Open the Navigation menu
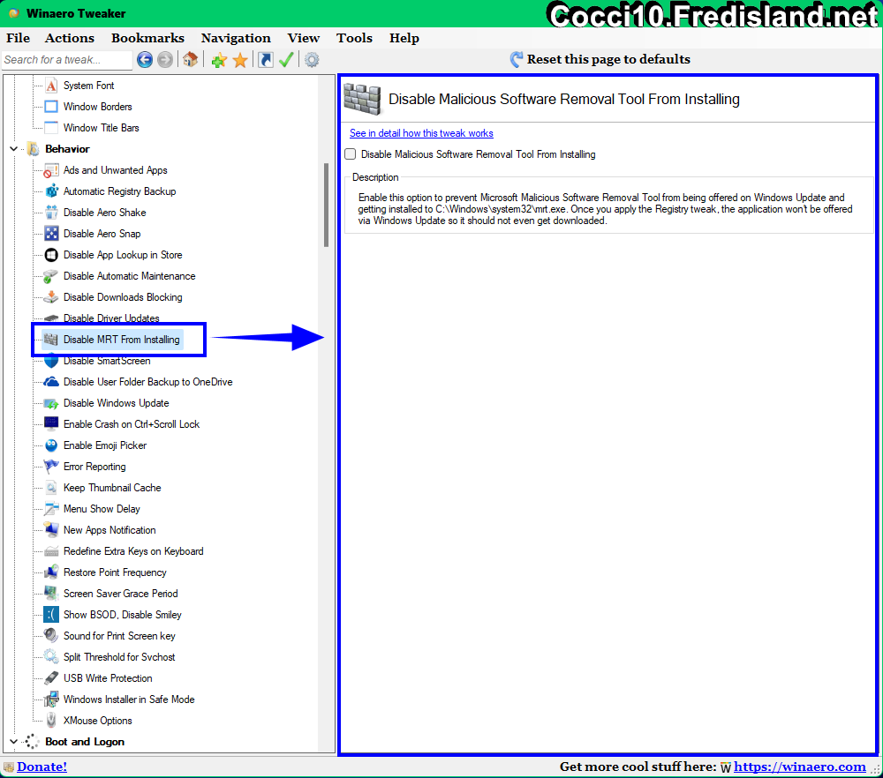883x778 pixels. coord(236,38)
